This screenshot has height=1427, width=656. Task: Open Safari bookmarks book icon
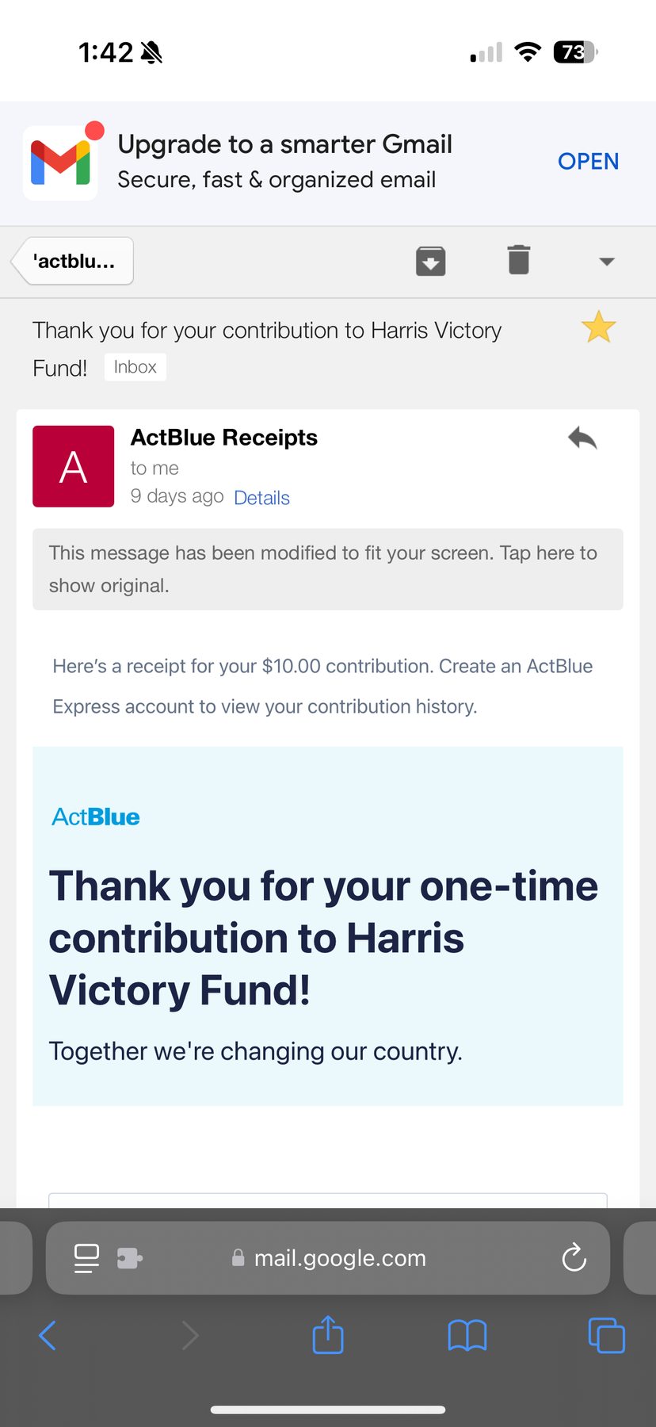point(467,1336)
